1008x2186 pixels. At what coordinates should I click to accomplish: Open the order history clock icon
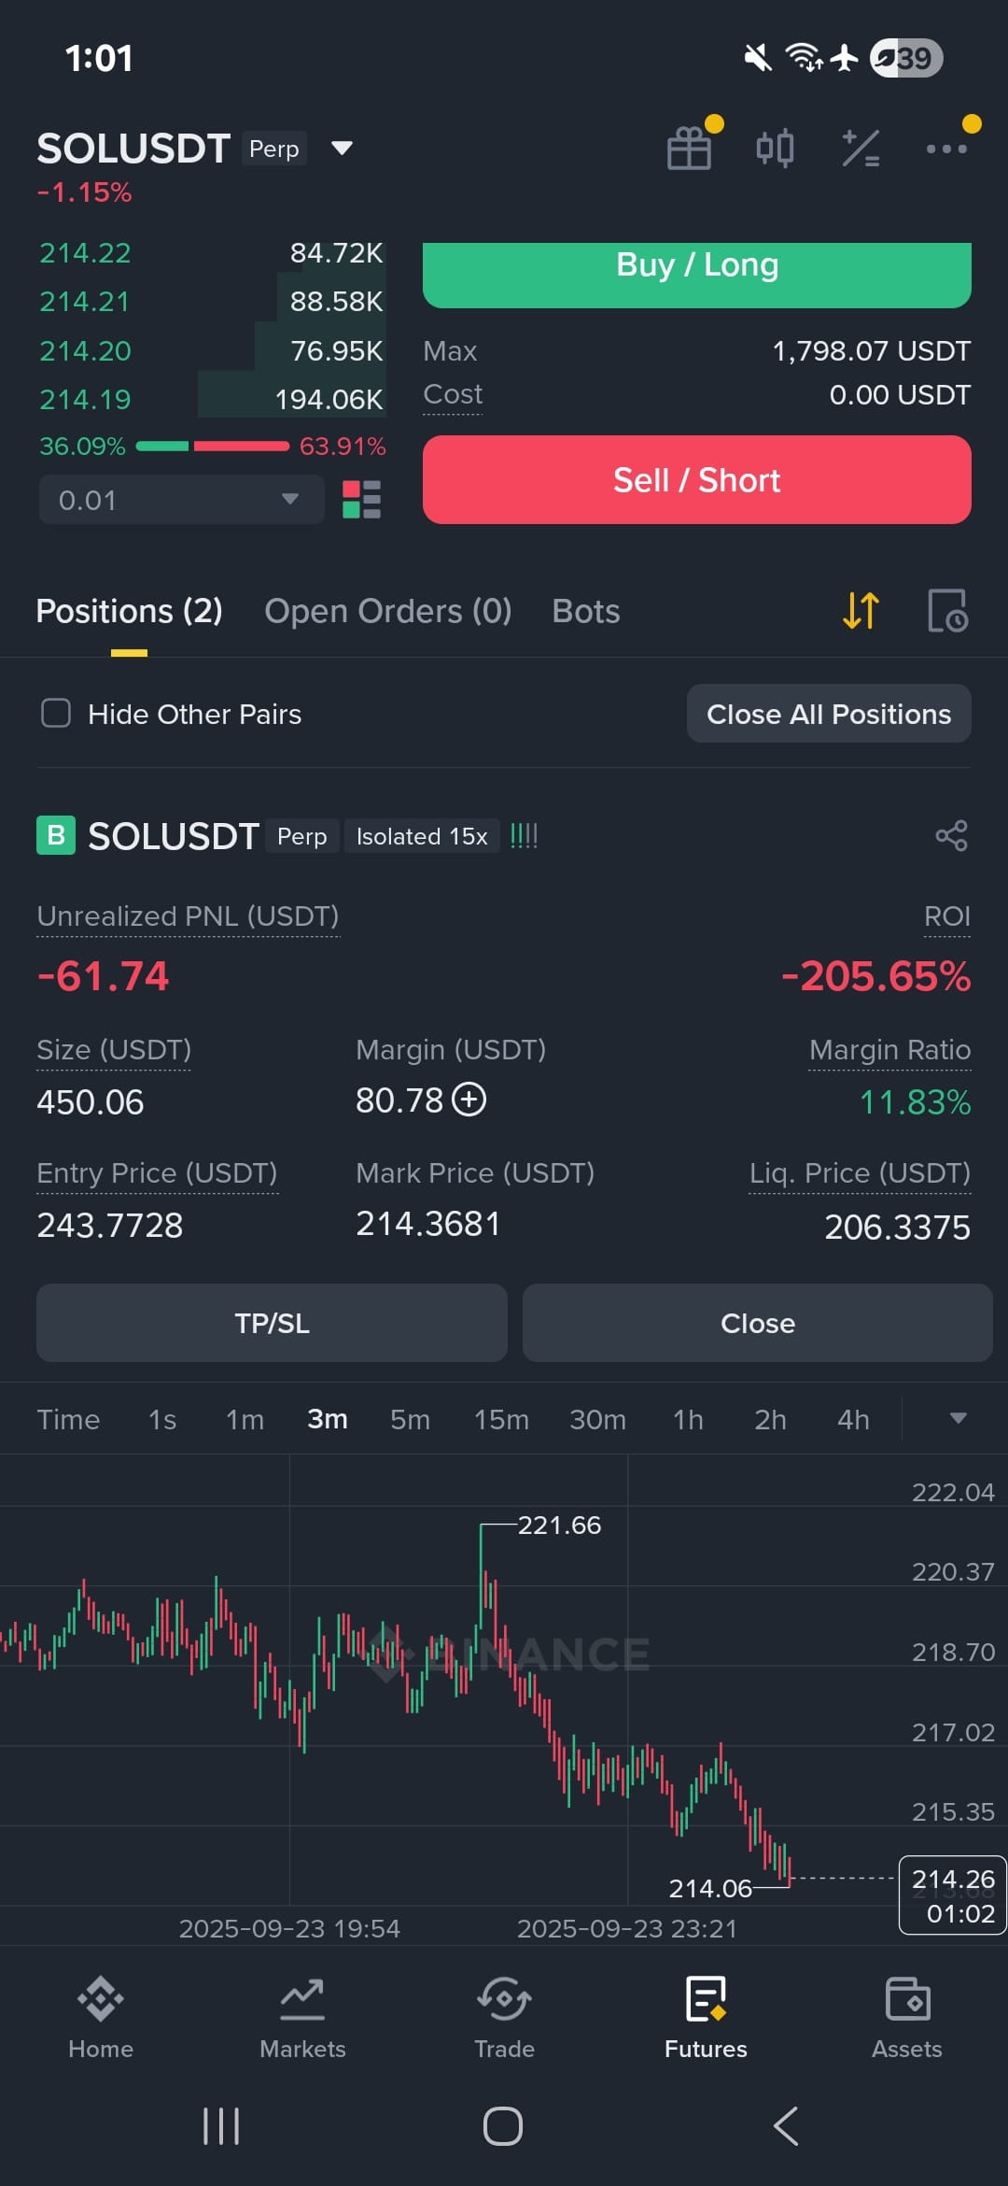[x=947, y=611]
